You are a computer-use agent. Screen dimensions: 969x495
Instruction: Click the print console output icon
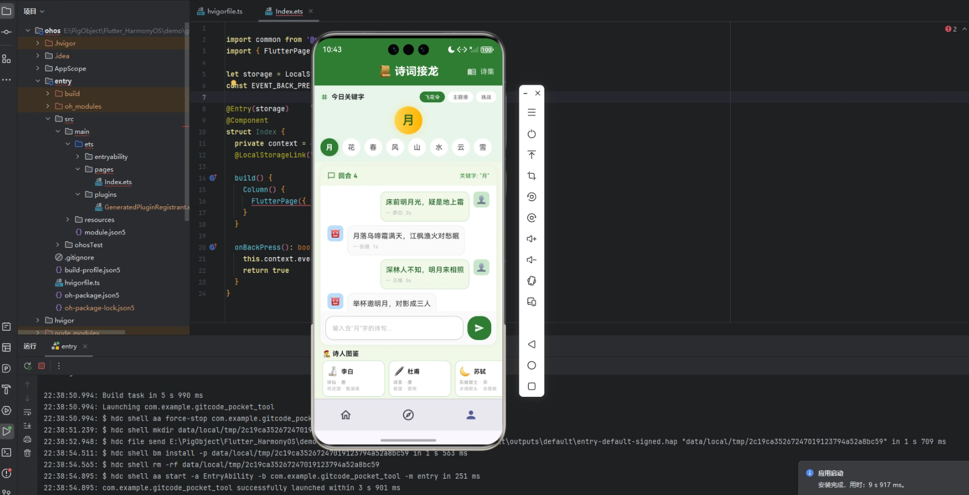(27, 439)
